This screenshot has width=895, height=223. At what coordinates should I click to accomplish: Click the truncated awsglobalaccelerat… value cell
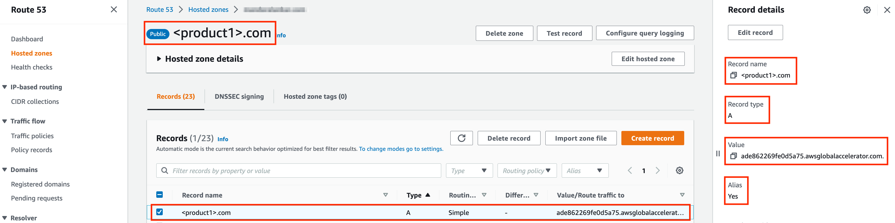coord(620,213)
